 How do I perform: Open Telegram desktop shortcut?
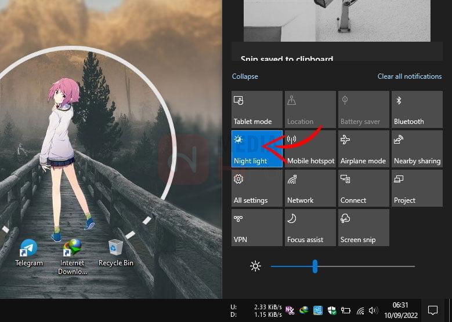click(x=29, y=253)
